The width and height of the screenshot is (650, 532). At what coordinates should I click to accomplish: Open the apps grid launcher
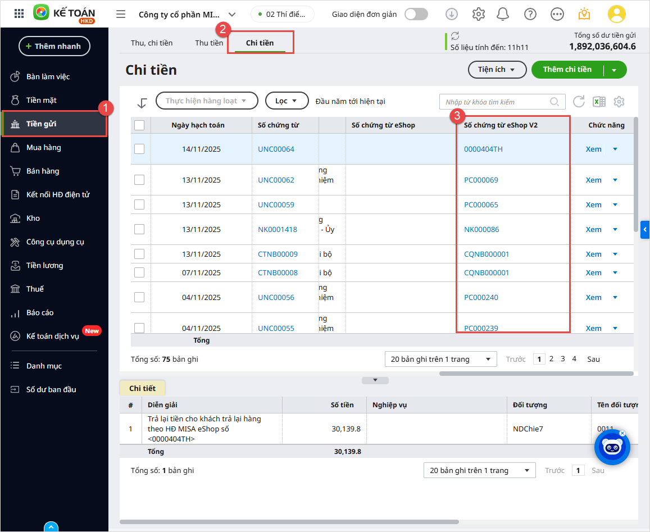(x=19, y=14)
